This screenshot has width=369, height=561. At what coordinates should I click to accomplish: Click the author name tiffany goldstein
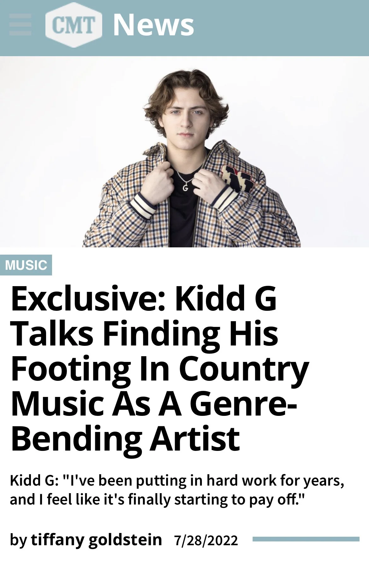[x=96, y=540]
